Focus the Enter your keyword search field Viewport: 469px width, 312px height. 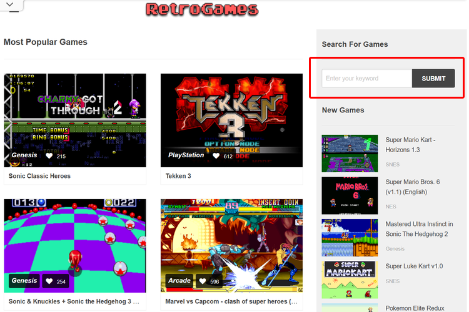click(366, 79)
